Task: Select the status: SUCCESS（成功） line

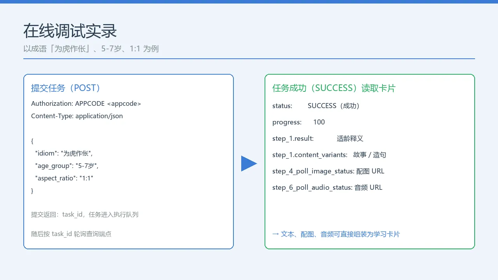Action: tap(316, 106)
